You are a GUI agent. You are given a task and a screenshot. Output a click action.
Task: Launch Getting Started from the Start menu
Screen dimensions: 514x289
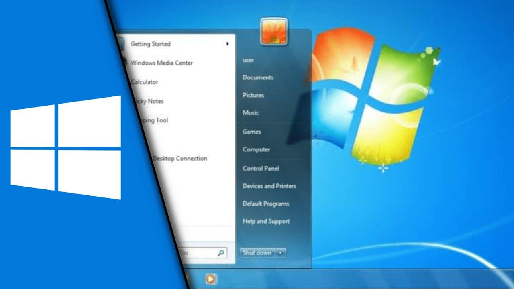pos(151,44)
